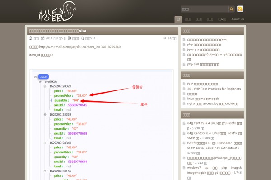Open '30+ PHP Best Practices for Beginners'

[214, 89]
